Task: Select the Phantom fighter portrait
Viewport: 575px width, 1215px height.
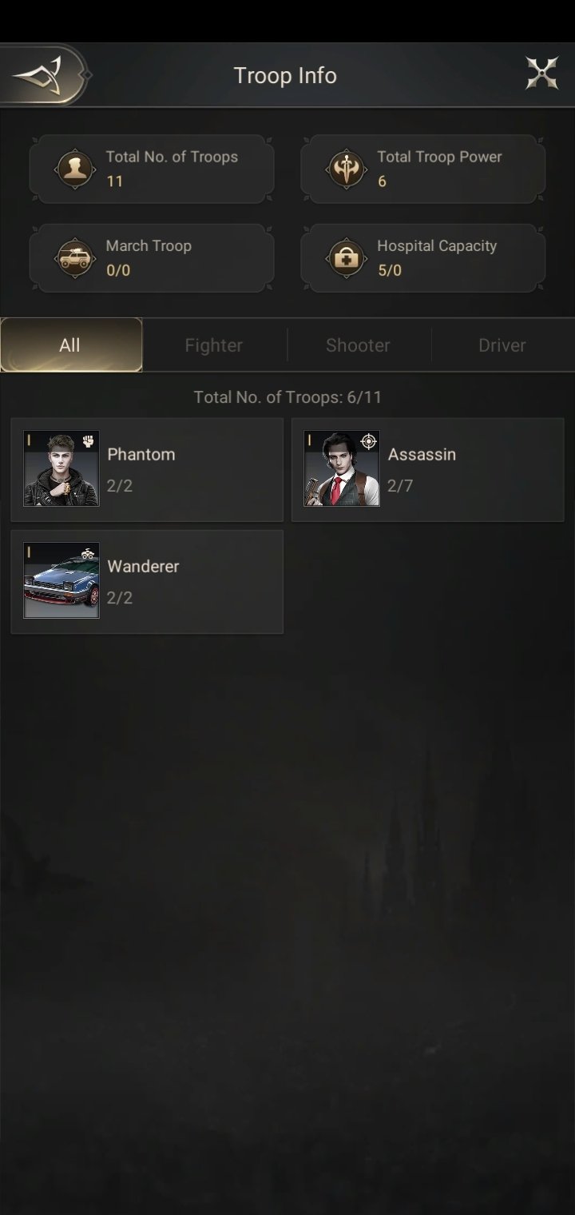Action: 61,468
